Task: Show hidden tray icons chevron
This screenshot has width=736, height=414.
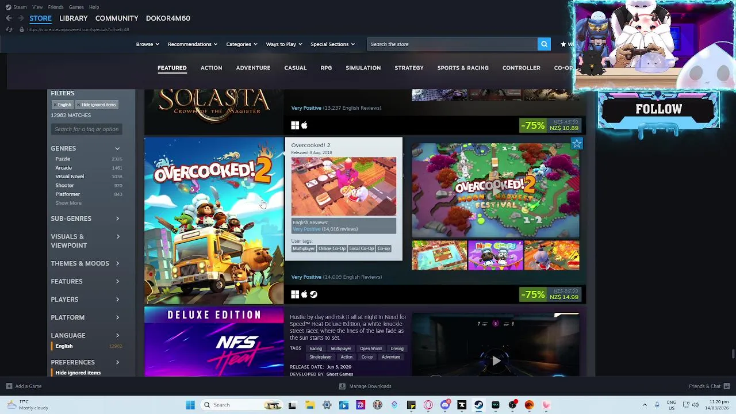Action: point(645,405)
